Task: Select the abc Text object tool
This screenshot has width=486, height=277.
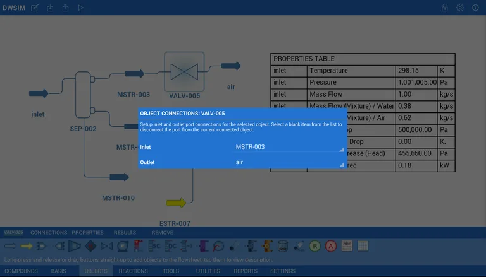Action: click(x=347, y=246)
